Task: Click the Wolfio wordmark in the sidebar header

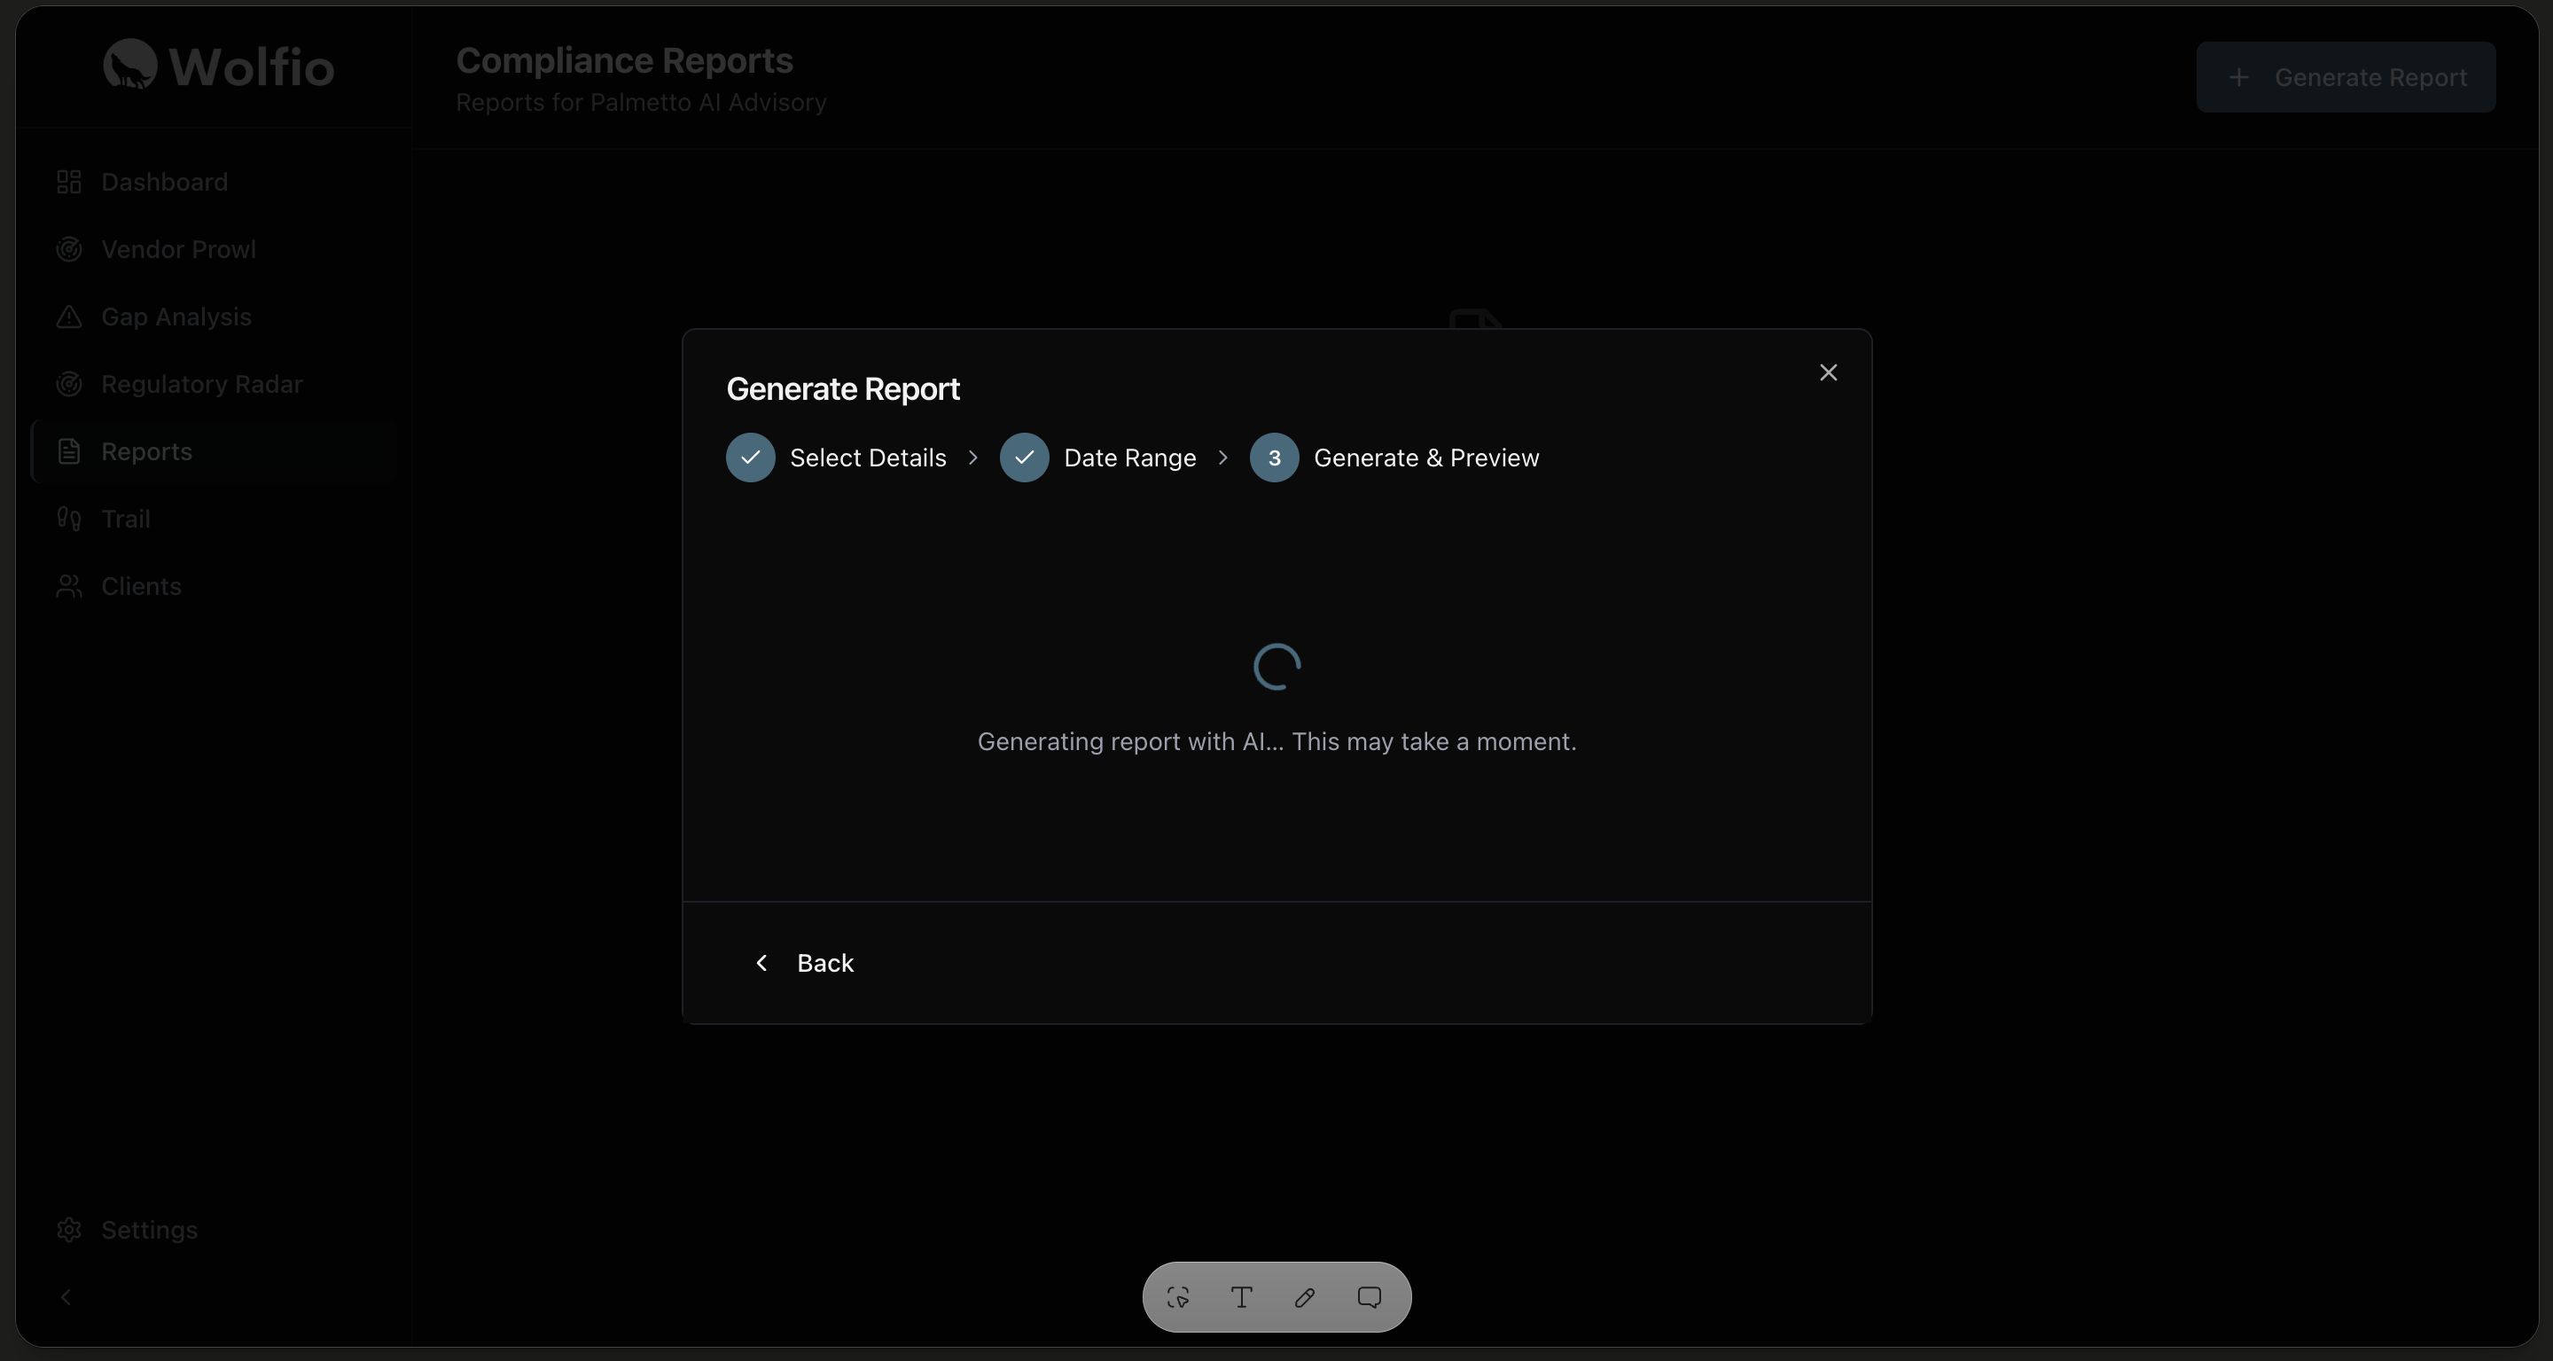Action: (x=252, y=67)
